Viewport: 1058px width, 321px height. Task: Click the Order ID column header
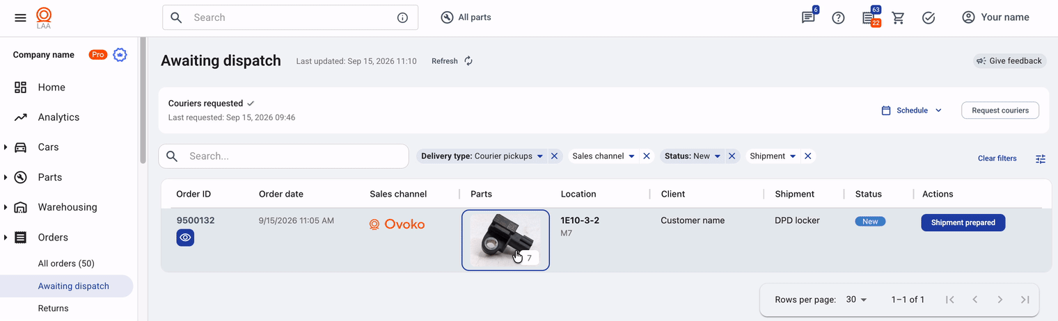pyautogui.click(x=194, y=194)
